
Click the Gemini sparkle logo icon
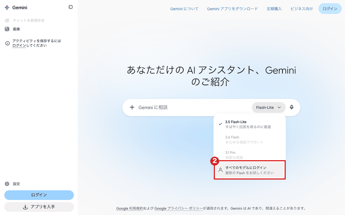point(7,8)
